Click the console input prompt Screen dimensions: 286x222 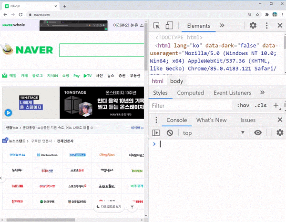coord(217,144)
